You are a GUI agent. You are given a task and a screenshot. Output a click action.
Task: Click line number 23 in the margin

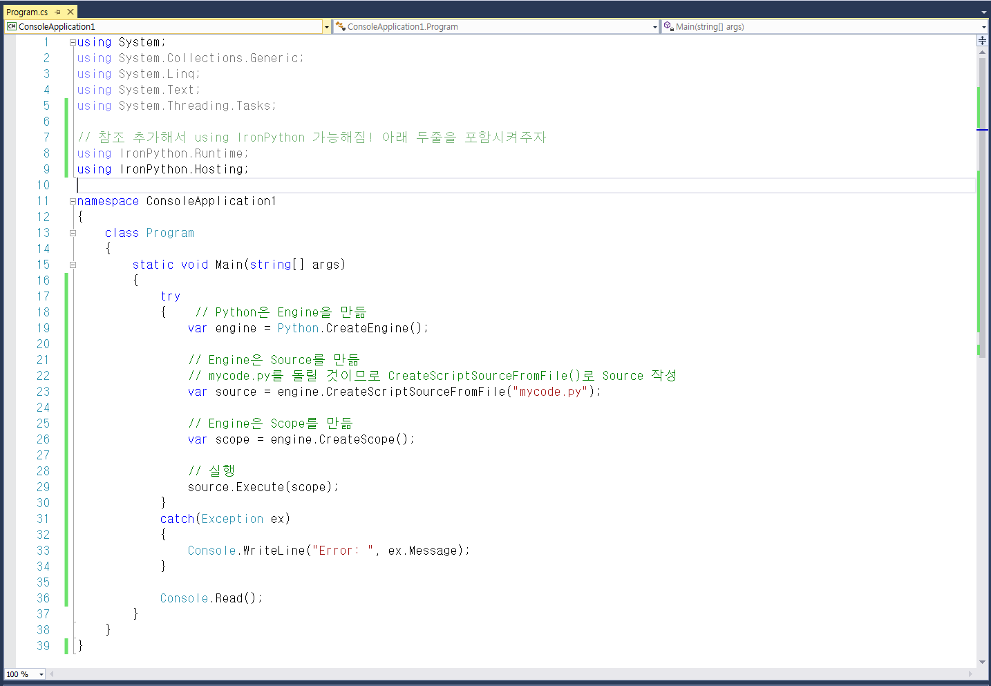[43, 392]
